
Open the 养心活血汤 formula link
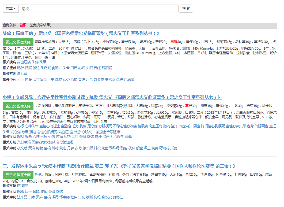pos(65,142)
